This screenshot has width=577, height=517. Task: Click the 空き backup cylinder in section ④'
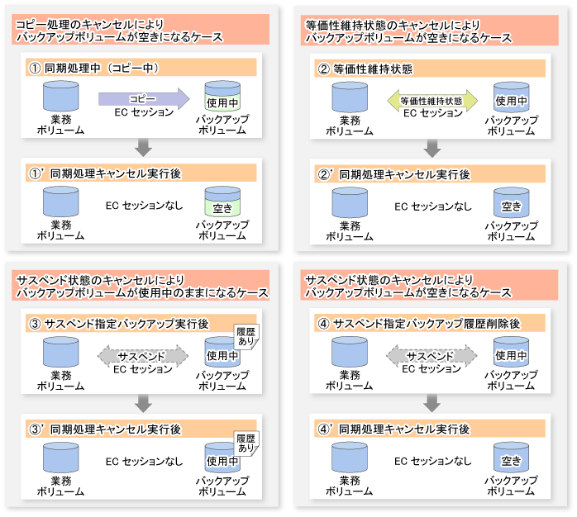tap(510, 460)
